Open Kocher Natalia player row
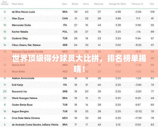The image size is (158, 127). pyautogui.click(x=79, y=32)
